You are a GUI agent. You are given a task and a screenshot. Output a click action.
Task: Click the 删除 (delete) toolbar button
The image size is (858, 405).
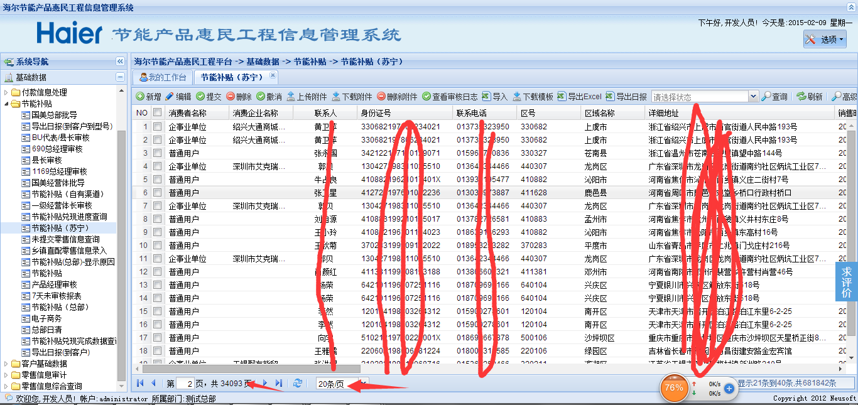pyautogui.click(x=239, y=97)
